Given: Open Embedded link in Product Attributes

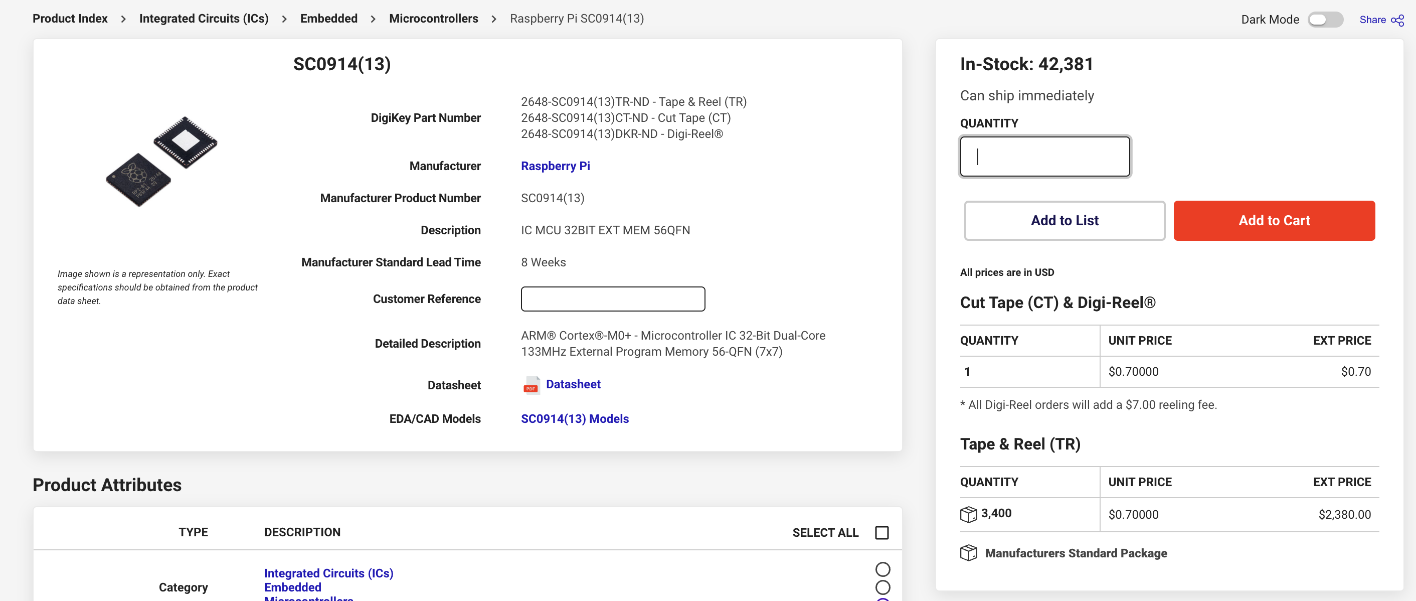Looking at the screenshot, I should [292, 587].
